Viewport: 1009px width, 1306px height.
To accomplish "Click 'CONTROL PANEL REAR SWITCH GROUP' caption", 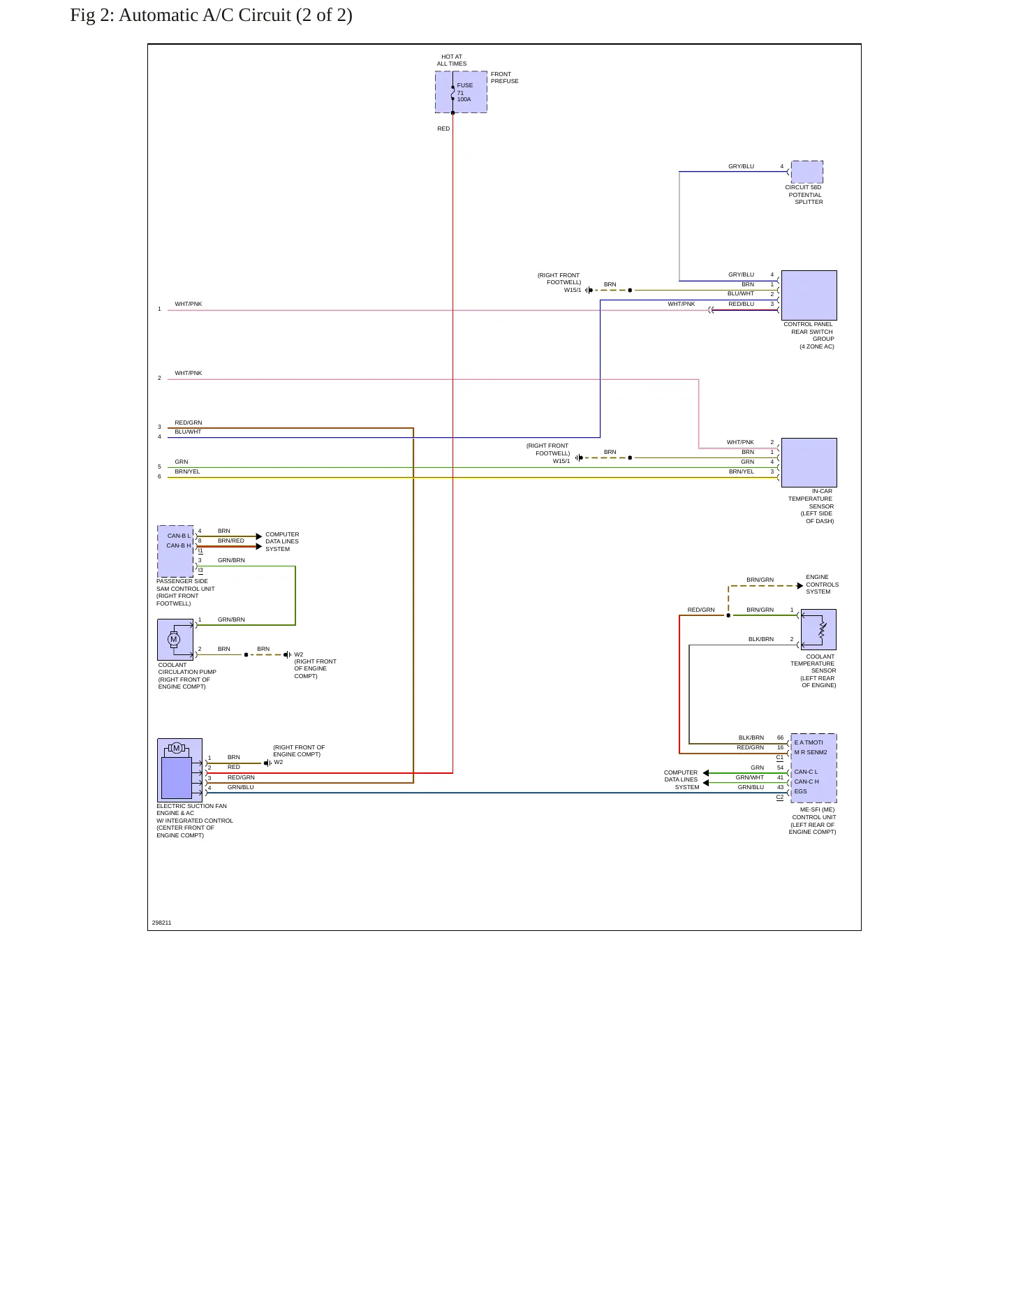I will point(809,335).
